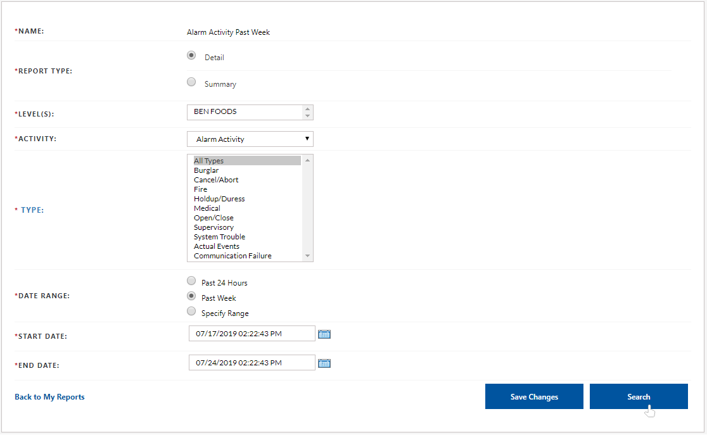Select the Detail report type
The image size is (707, 435).
[191, 55]
